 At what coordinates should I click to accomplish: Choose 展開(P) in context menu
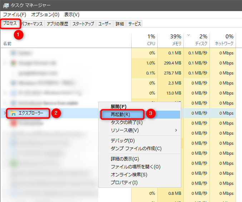(x=140, y=107)
